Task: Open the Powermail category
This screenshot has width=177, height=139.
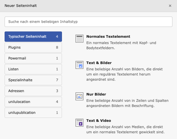Action: (x=33, y=58)
